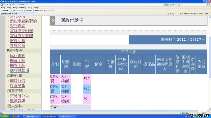This screenshot has height=118, width=211.
Task: Click the 55 price cell
Action: pos(87,99)
